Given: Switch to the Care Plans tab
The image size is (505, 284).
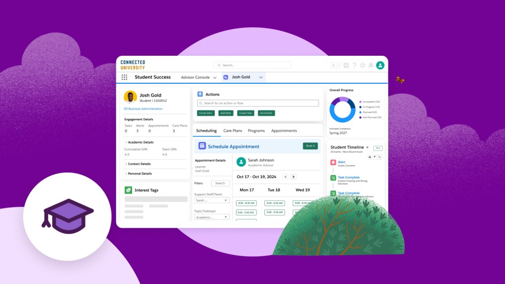Looking at the screenshot, I should 233,131.
